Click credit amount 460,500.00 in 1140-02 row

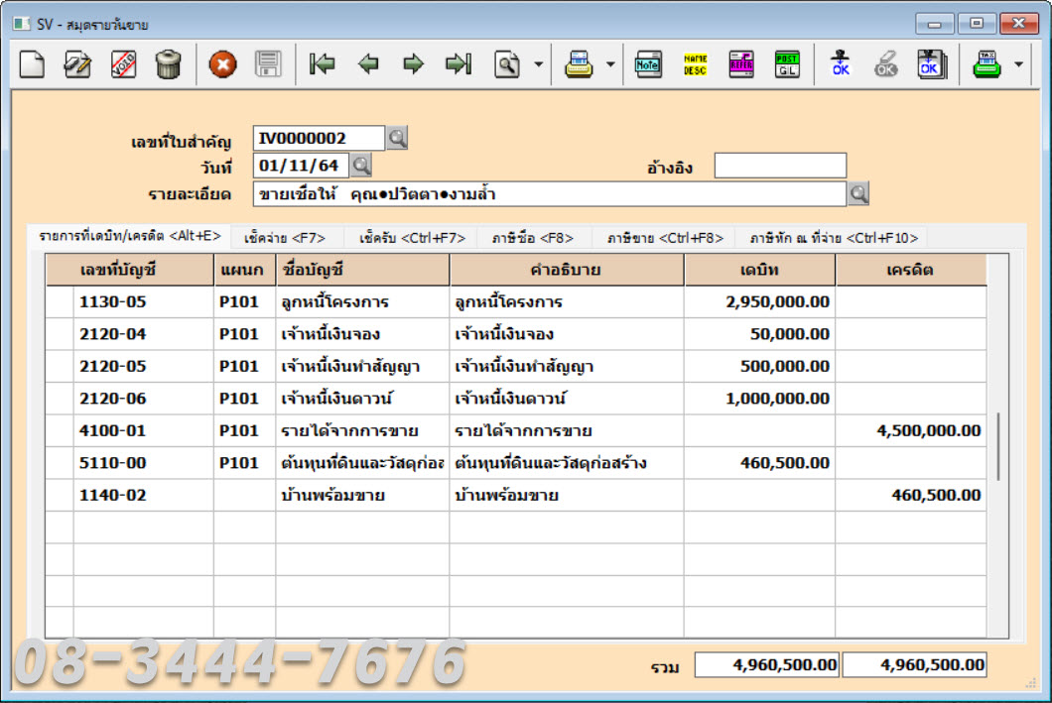click(x=911, y=495)
